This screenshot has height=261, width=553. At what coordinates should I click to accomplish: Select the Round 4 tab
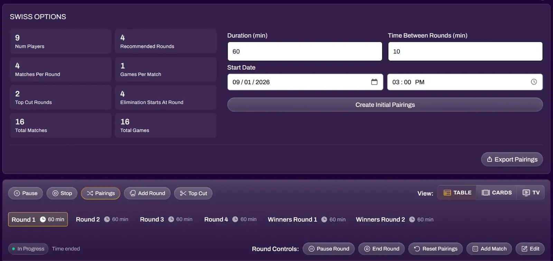coord(231,220)
